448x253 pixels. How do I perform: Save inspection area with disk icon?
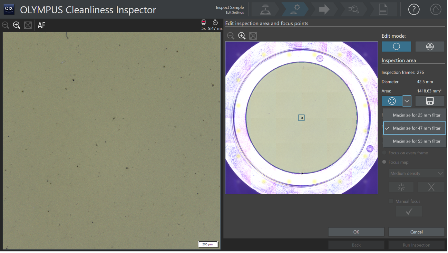coord(430,101)
